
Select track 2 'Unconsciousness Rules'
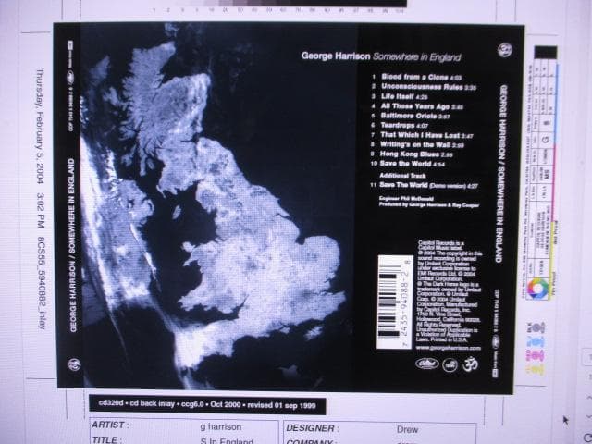[x=424, y=87]
